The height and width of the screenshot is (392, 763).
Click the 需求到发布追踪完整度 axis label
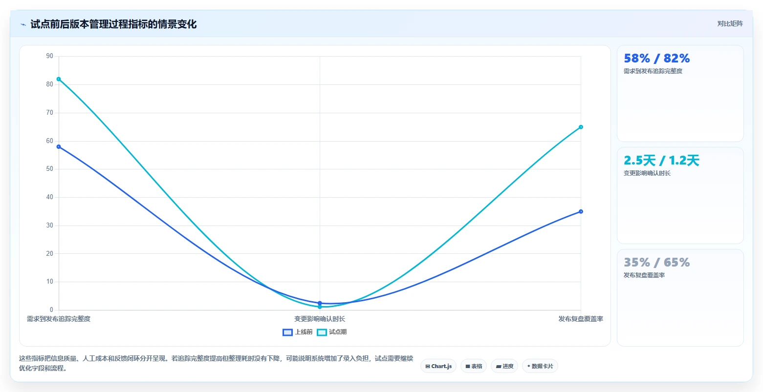pyautogui.click(x=59, y=319)
